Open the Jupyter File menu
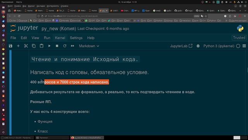This screenshot has width=248, height=140. point(13,38)
